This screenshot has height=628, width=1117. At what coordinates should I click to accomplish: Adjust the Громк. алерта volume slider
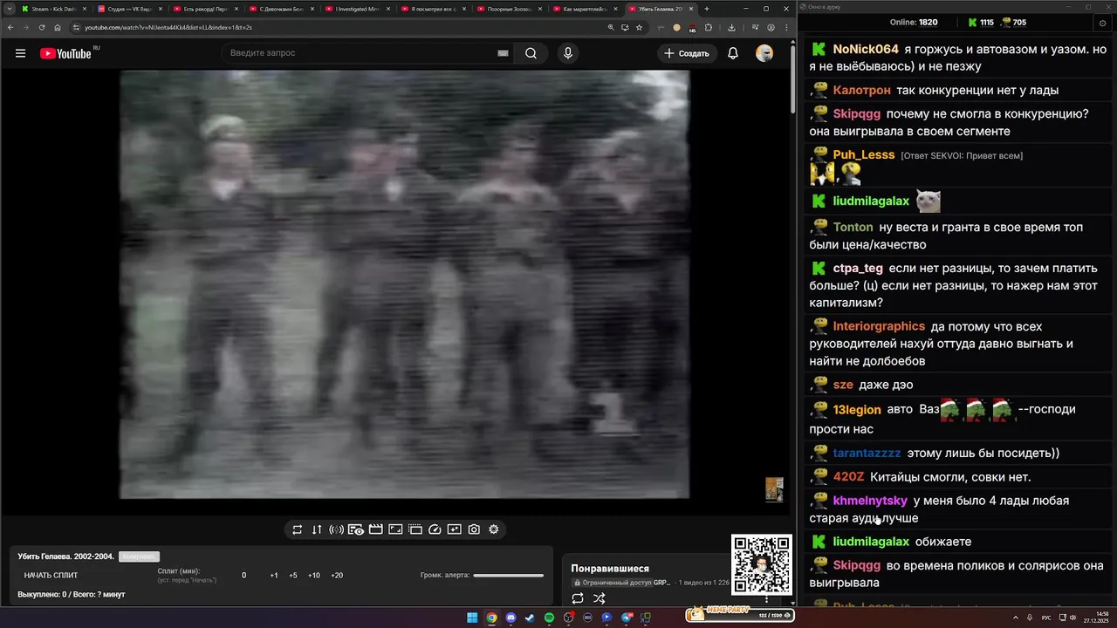click(x=508, y=576)
